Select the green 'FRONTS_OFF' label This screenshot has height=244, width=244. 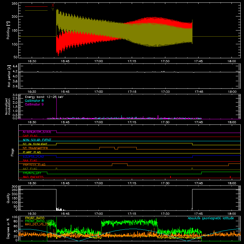coord(32,173)
